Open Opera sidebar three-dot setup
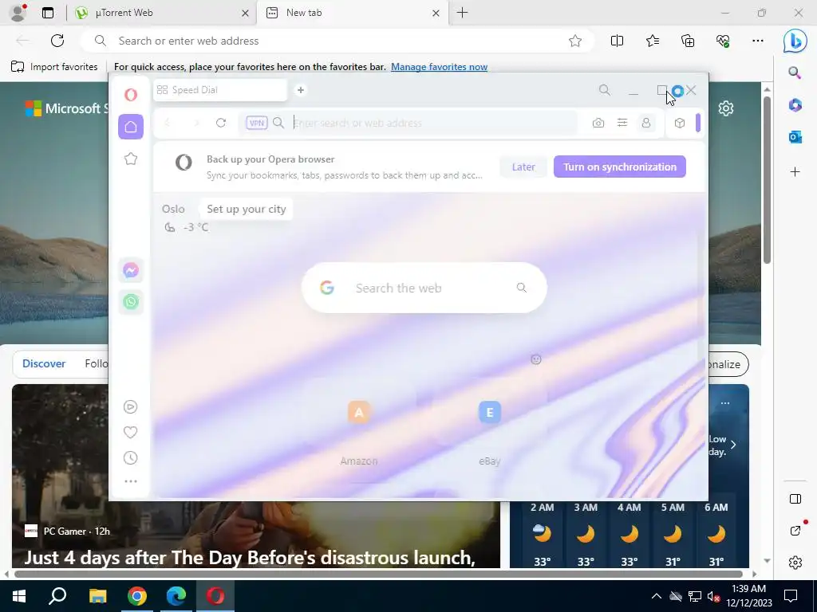The image size is (817, 612). pyautogui.click(x=131, y=481)
